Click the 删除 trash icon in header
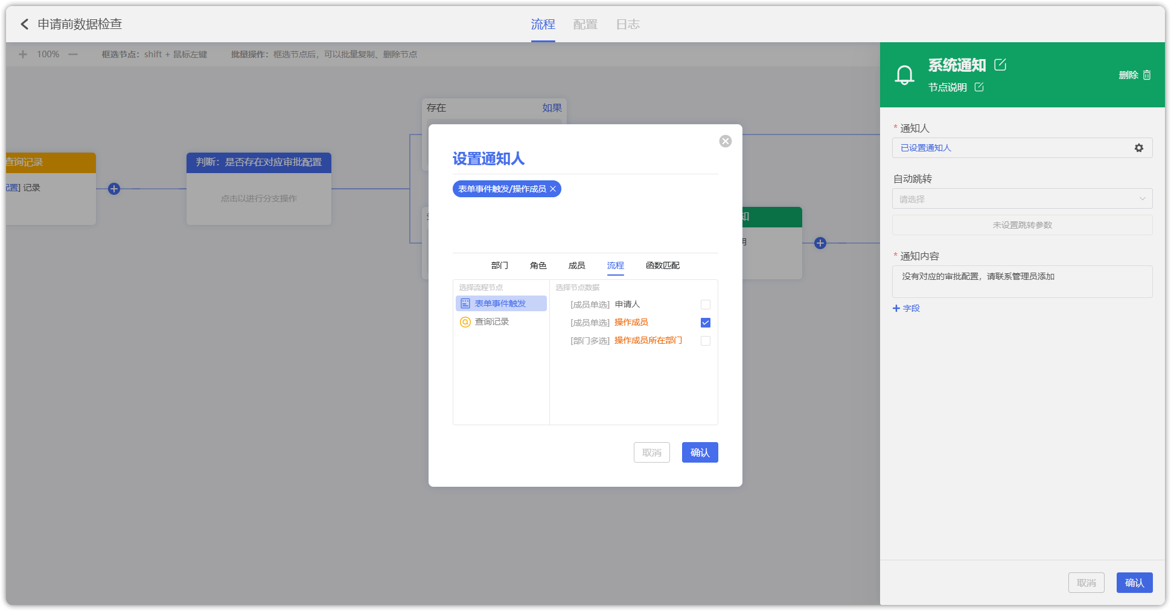The width and height of the screenshot is (1171, 611). pos(1146,75)
